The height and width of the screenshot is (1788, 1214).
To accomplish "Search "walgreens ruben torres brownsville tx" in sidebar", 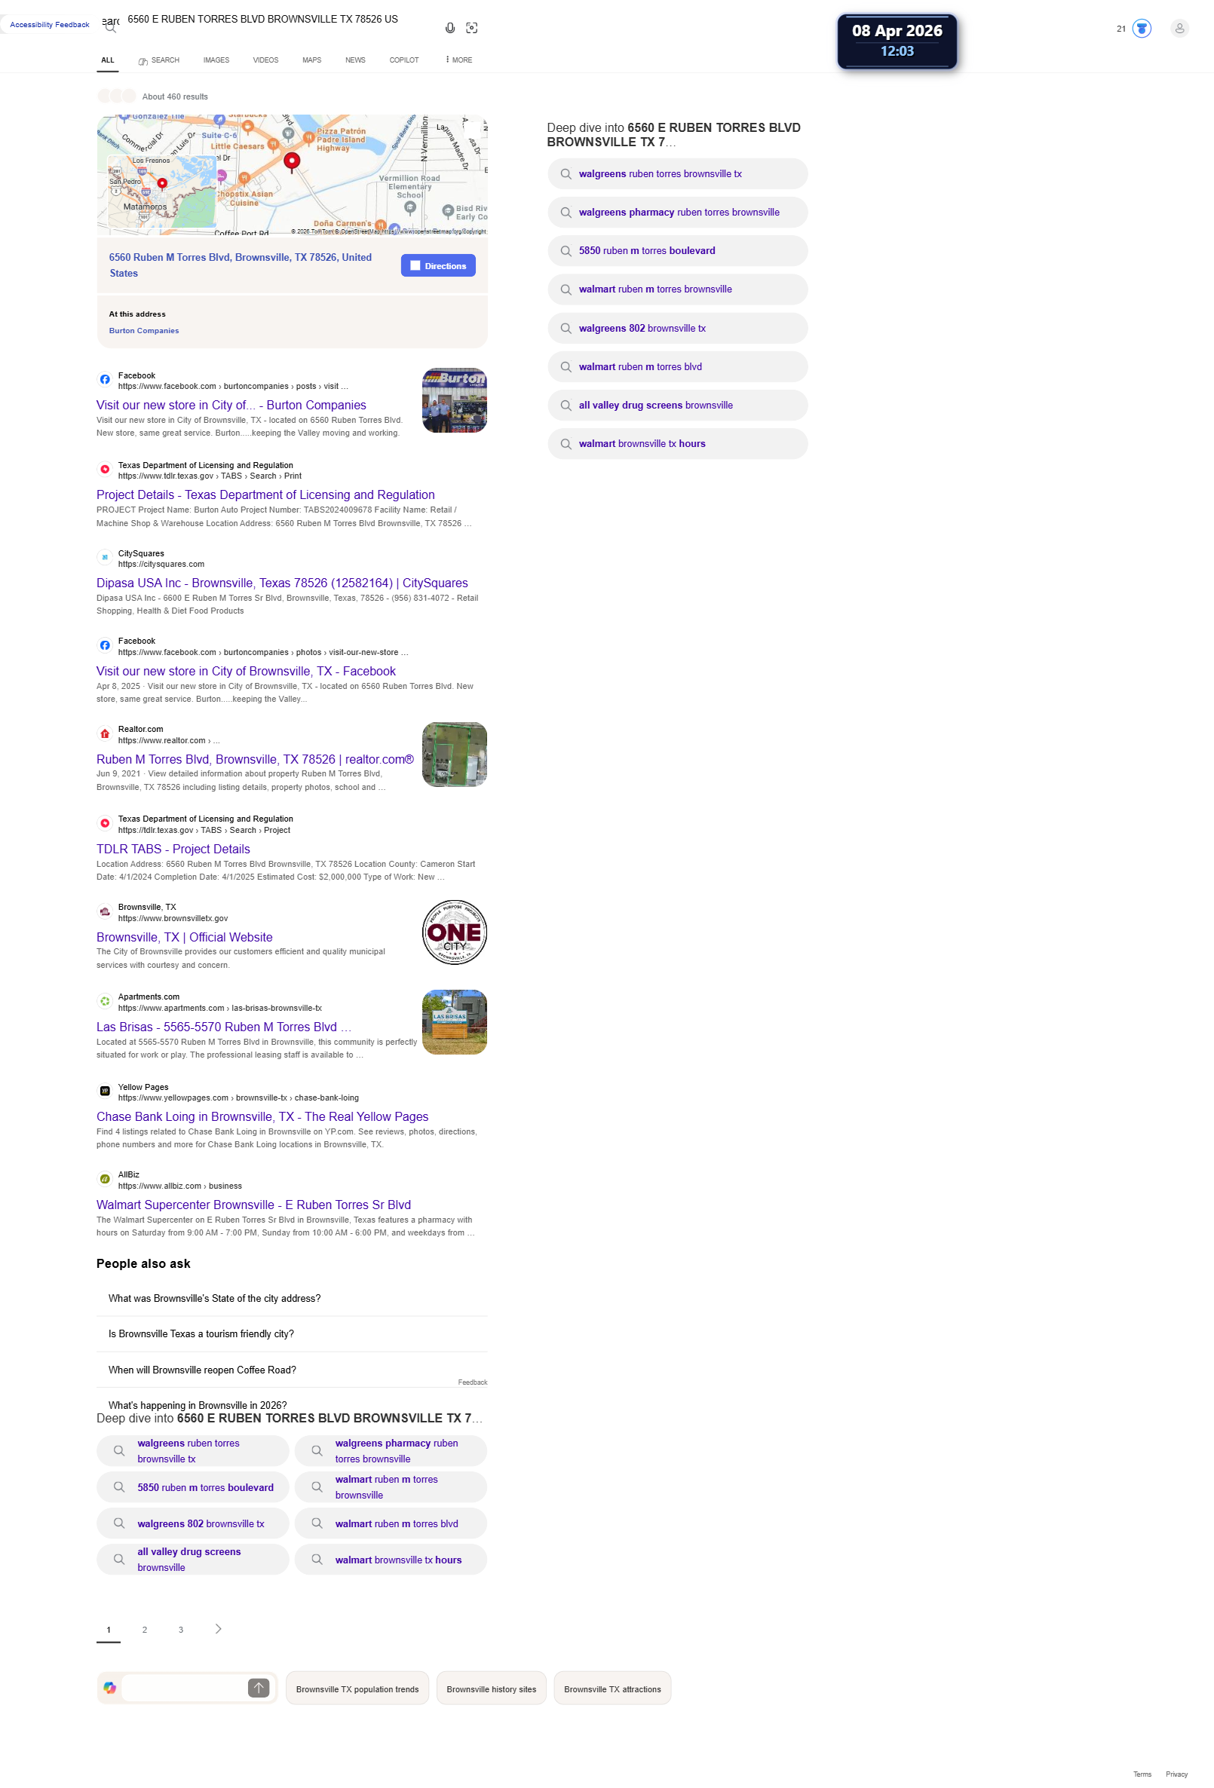I will point(677,174).
